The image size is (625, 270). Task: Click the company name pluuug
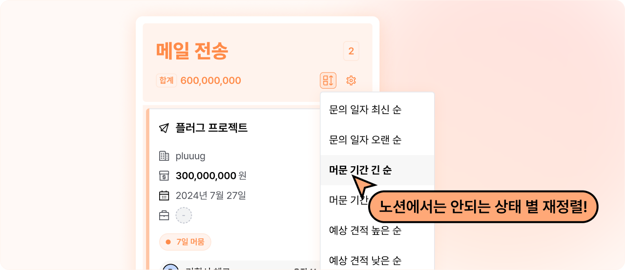(x=190, y=156)
